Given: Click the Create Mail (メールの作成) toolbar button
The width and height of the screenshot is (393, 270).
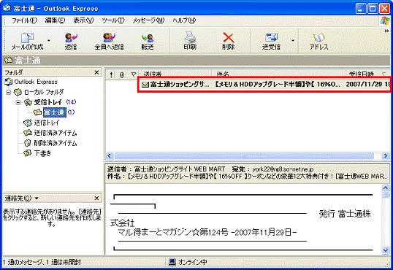Looking at the screenshot, I should point(27,41).
